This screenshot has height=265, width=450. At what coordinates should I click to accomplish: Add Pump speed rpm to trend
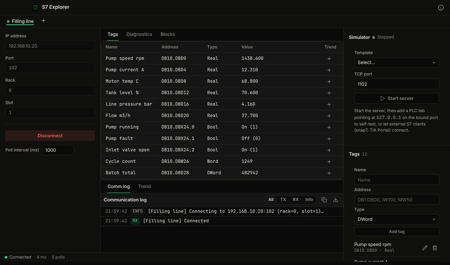pyautogui.click(x=329, y=59)
